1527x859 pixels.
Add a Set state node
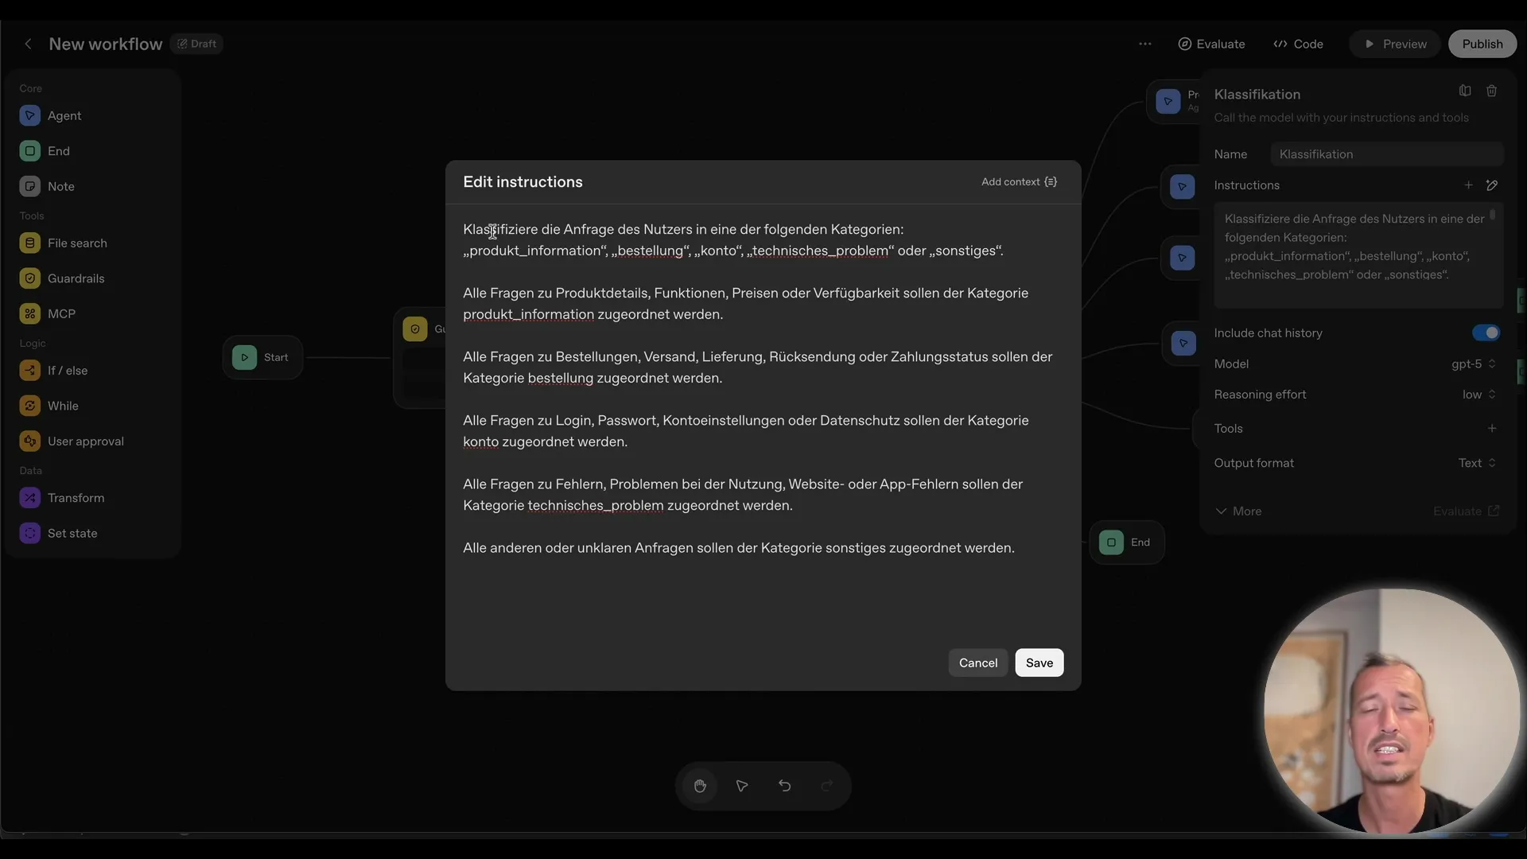point(72,533)
